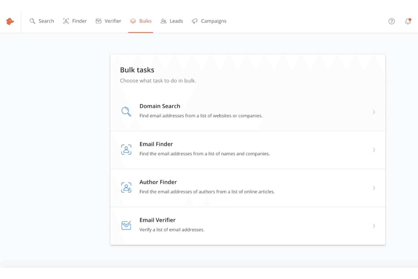The image size is (418, 279).
Task: Open the Email Verifier title link
Action: coord(158,220)
